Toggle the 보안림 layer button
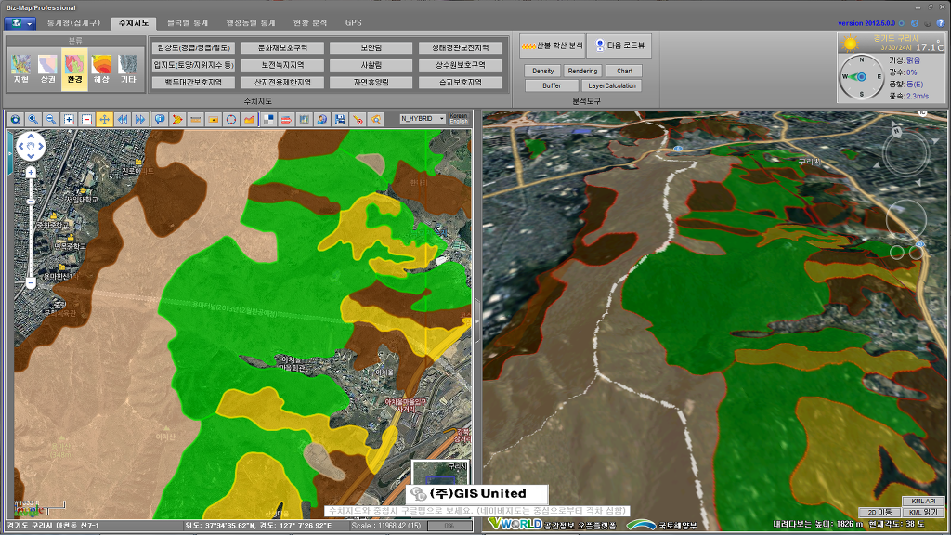 click(x=371, y=47)
